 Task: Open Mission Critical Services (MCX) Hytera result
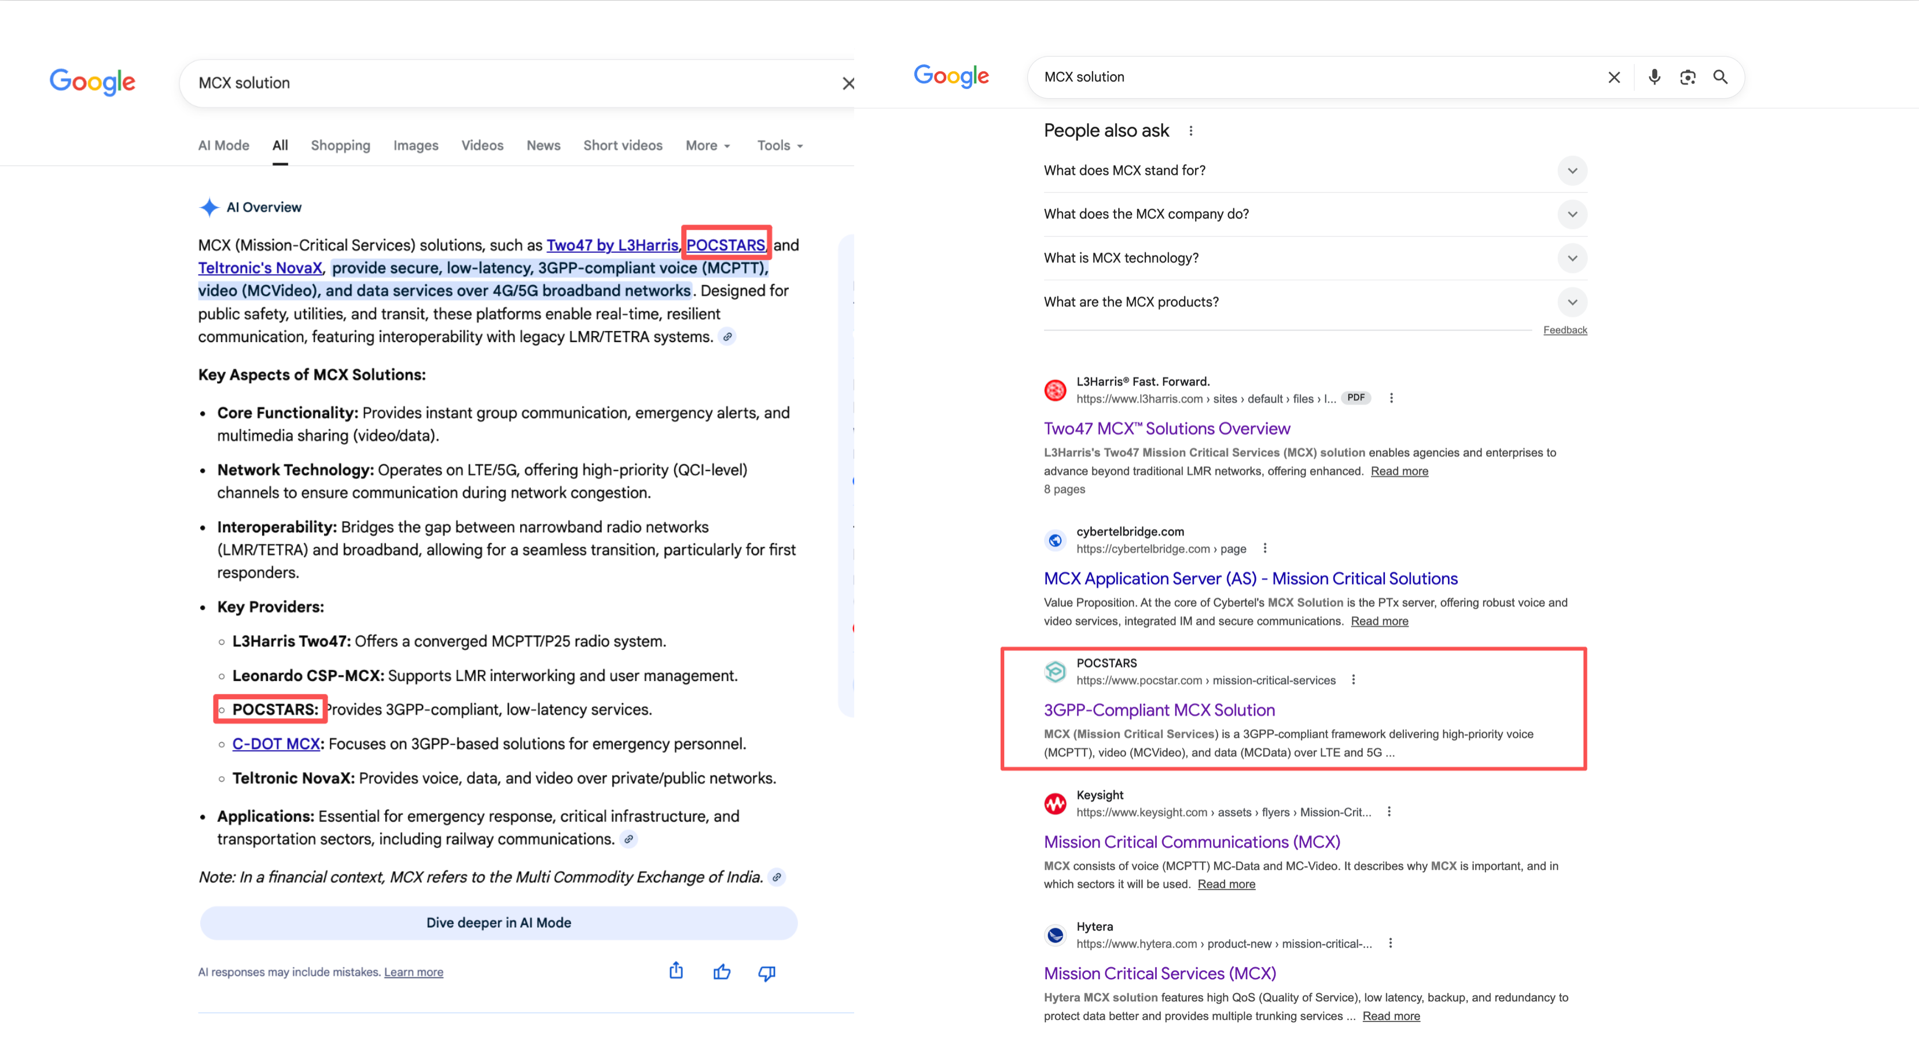tap(1160, 973)
